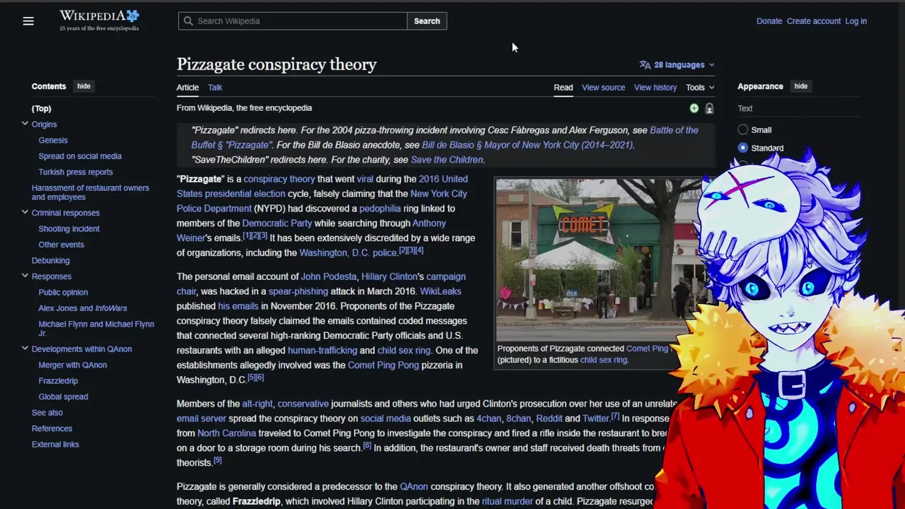
Task: Click the Donate link
Action: point(769,21)
